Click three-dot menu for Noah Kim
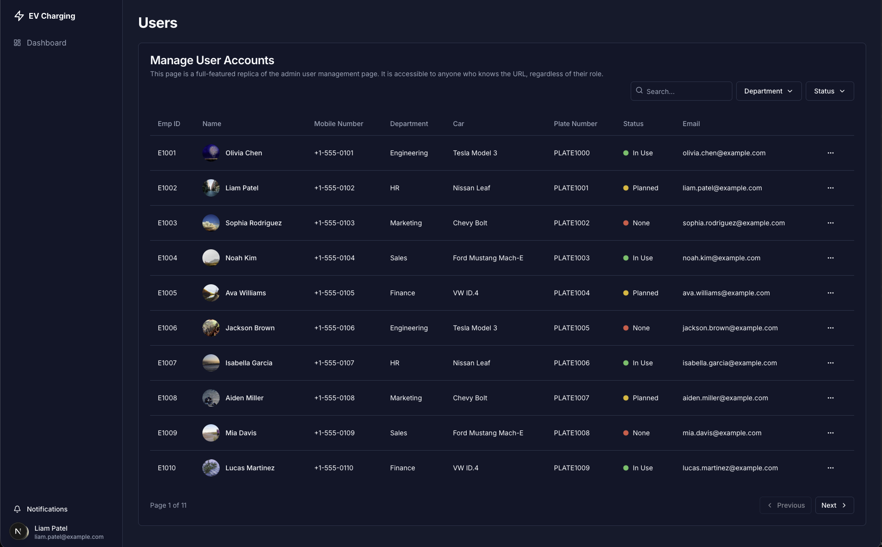This screenshot has width=882, height=547. [x=830, y=258]
